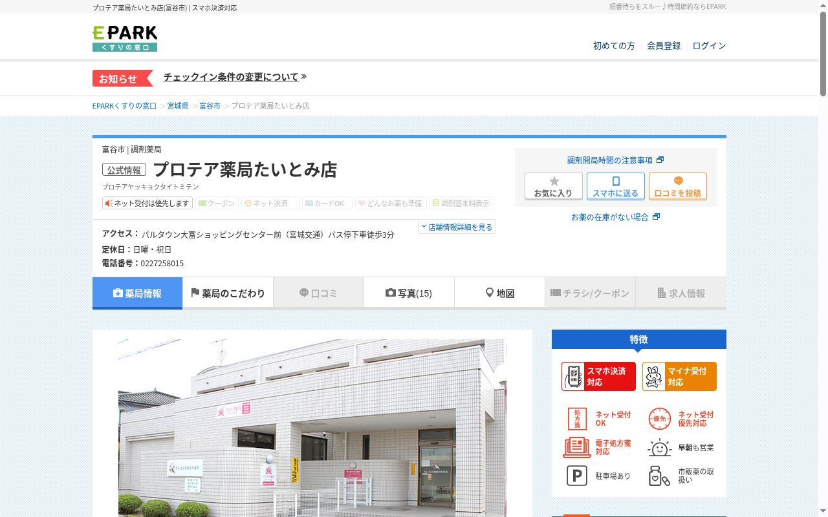Open the 地図 tab
This screenshot has width=828, height=517.
(499, 293)
